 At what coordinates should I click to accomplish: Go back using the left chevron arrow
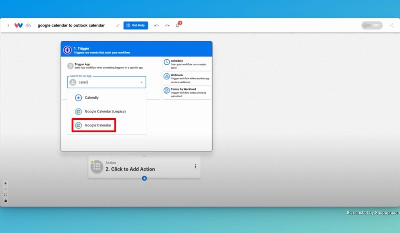coord(9,25)
